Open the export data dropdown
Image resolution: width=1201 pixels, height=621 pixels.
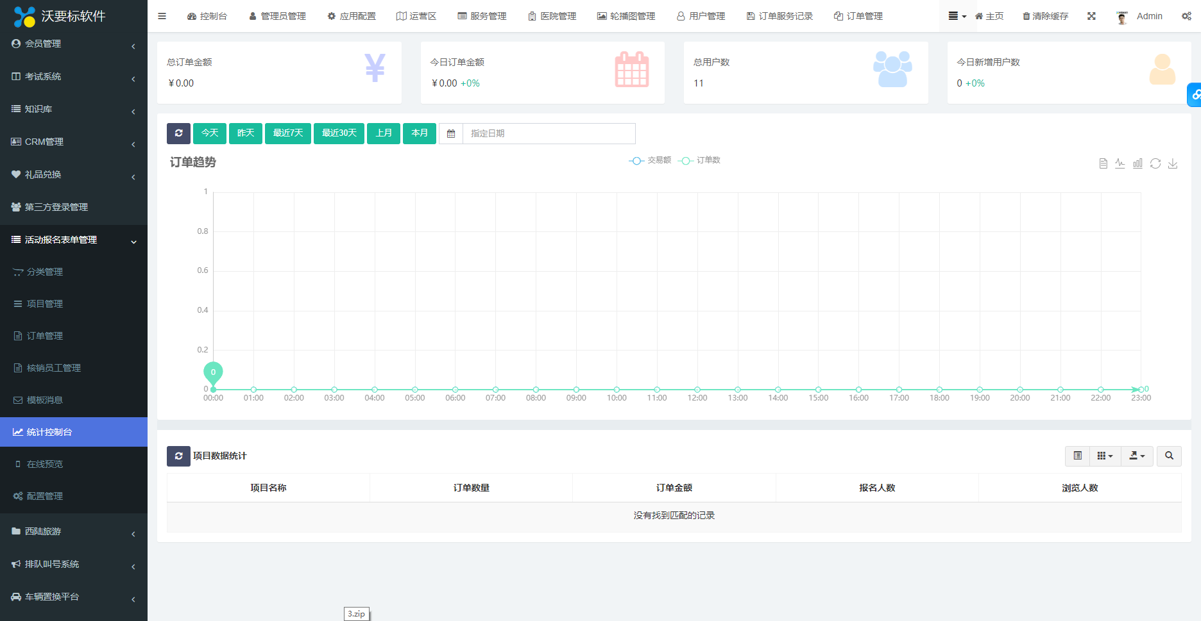[x=1137, y=456]
